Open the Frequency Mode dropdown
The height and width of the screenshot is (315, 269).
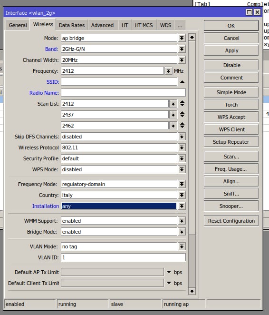tap(182, 184)
